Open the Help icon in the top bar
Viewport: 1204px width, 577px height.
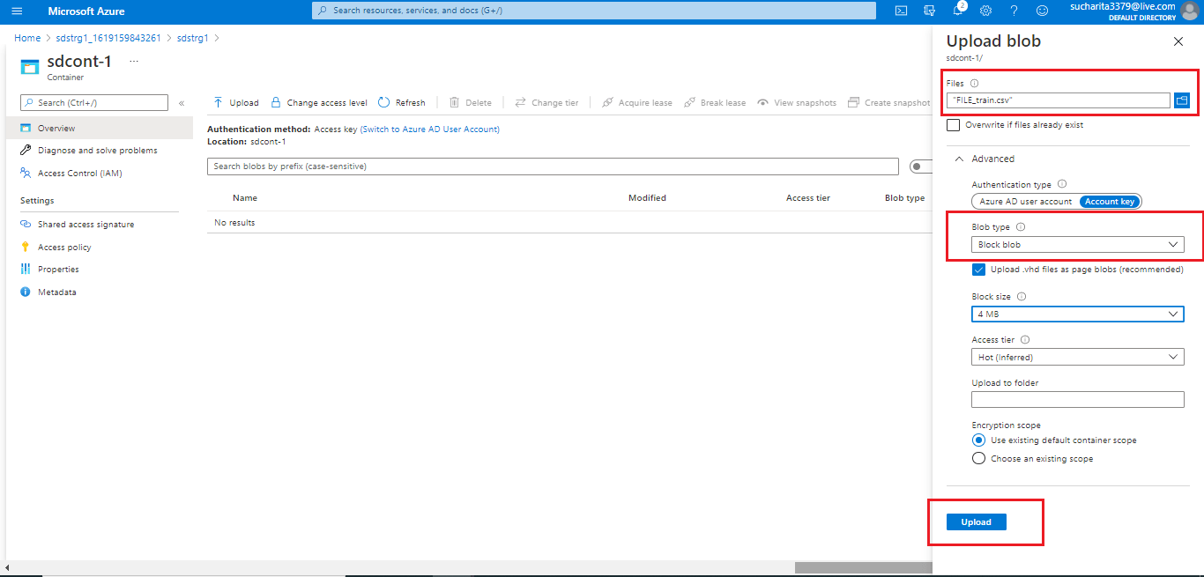pos(1014,11)
